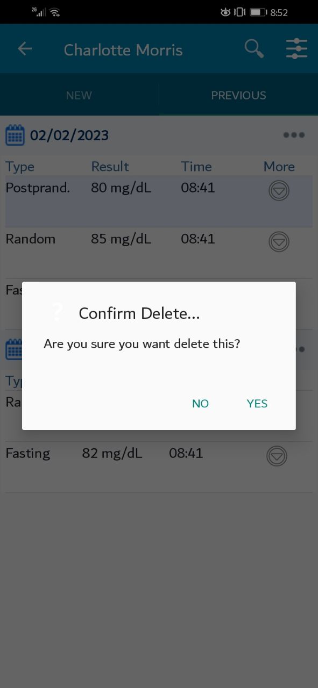Tap the back arrow icon
The image size is (318, 688).
tap(25, 49)
